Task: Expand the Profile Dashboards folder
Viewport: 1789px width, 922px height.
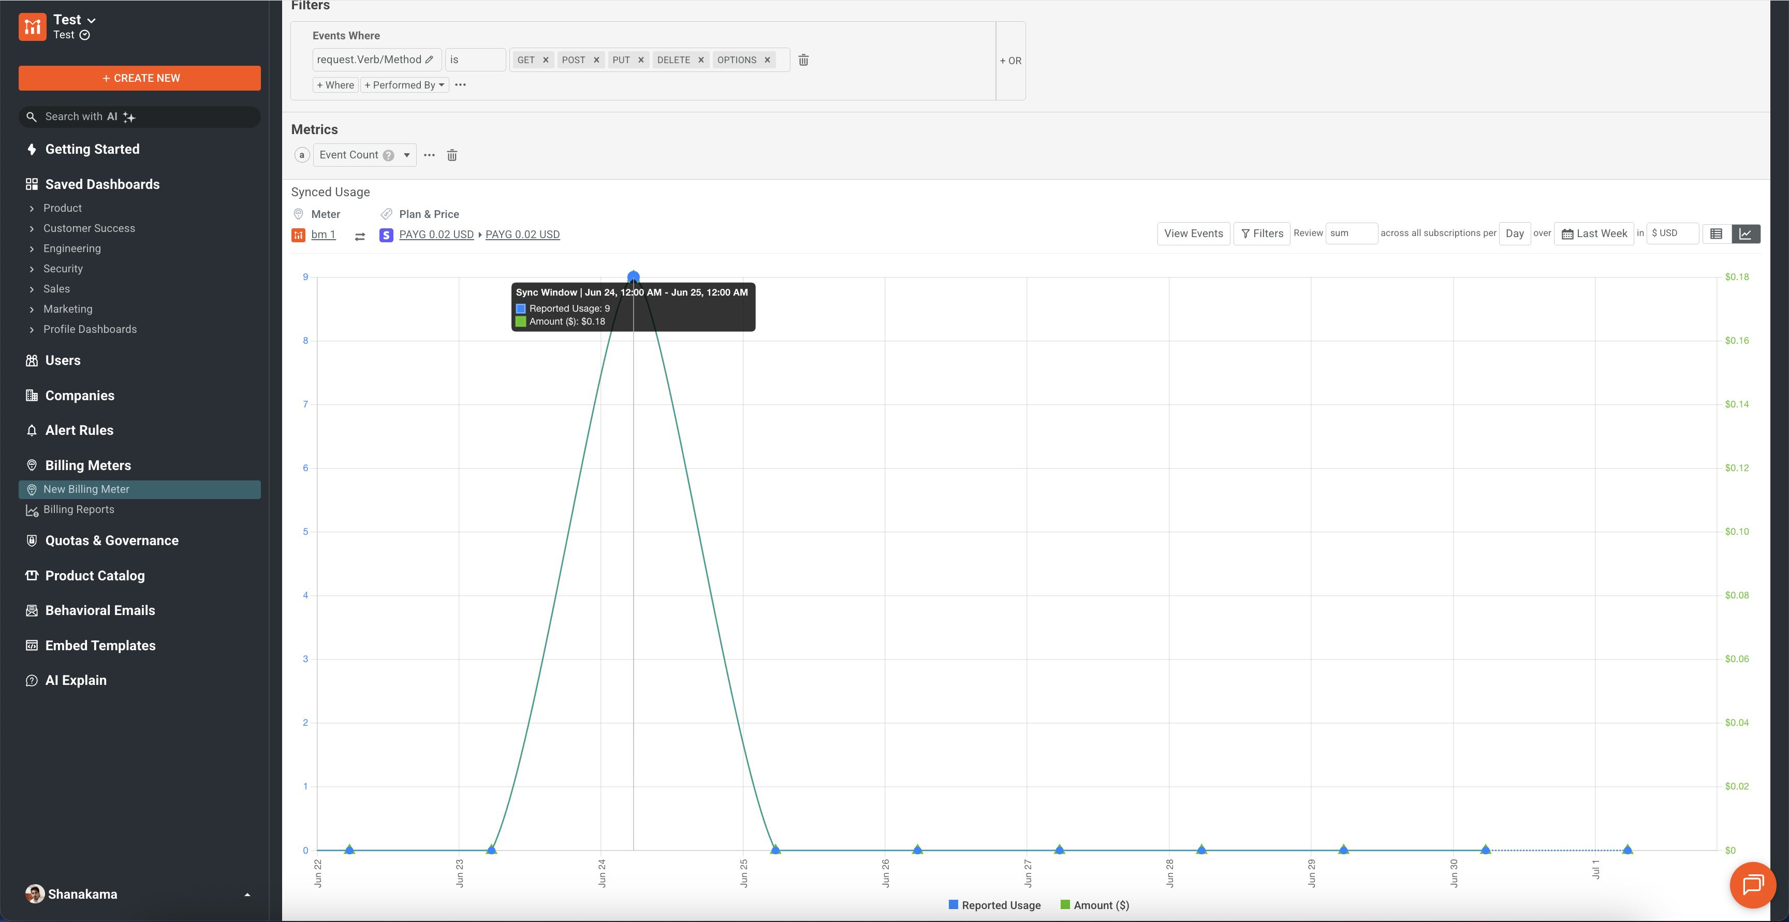Action: tap(90, 329)
